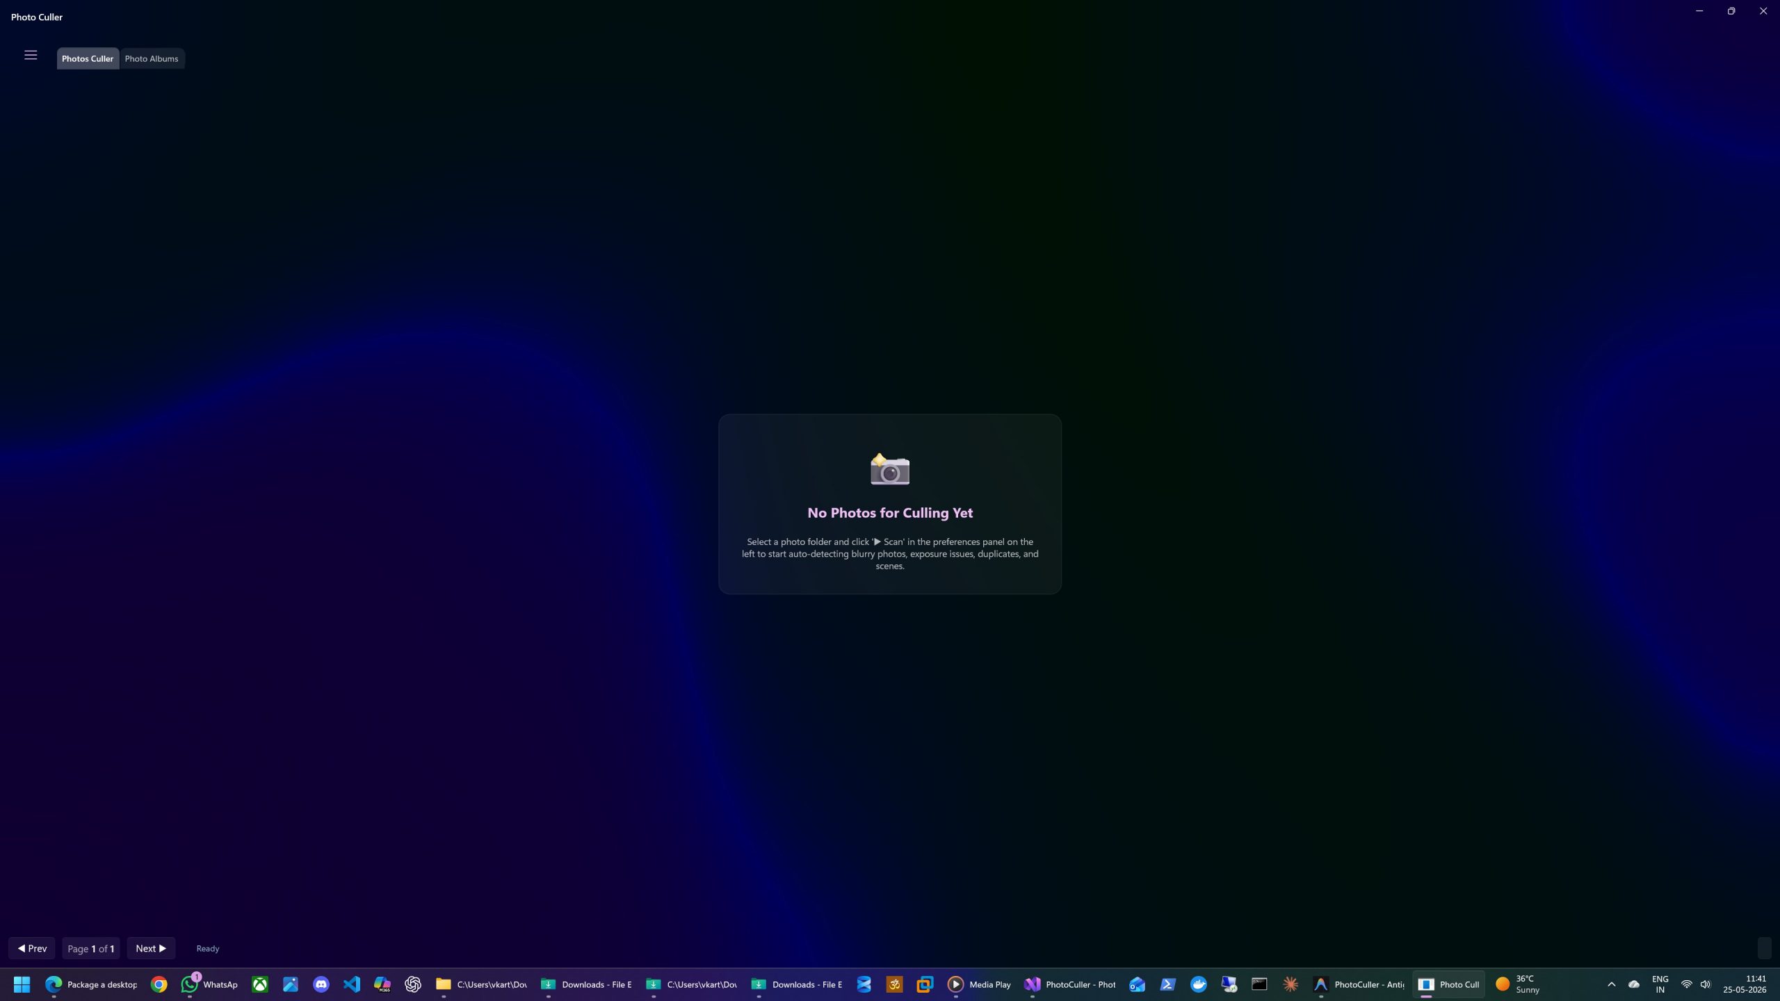Go back with the Prev button
Image resolution: width=1780 pixels, height=1001 pixels.
(x=32, y=948)
